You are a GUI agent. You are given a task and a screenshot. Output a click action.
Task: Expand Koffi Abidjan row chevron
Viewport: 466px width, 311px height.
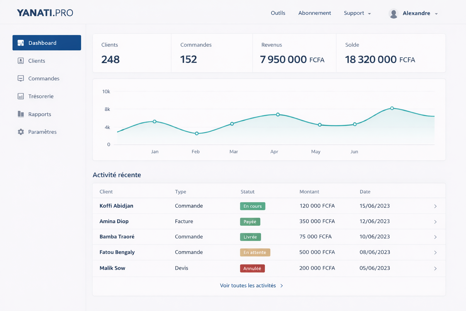pos(435,206)
